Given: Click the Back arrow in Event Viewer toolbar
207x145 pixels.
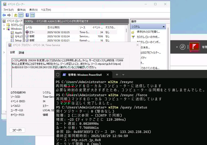Looking at the screenshot, I should pos(4,15).
